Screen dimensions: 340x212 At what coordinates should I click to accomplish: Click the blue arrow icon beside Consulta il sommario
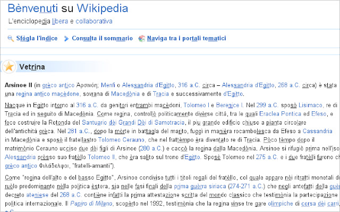click(66, 39)
